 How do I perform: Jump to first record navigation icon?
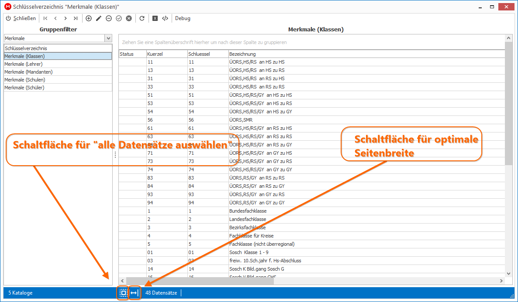point(45,18)
